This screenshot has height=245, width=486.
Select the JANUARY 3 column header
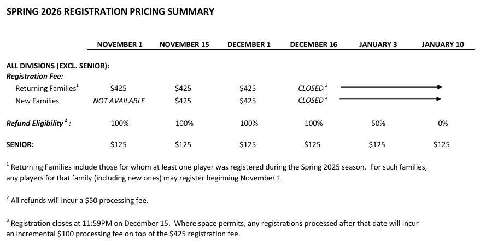click(378, 45)
